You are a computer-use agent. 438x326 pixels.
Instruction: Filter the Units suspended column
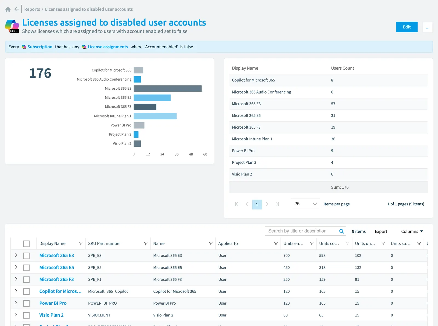[419, 243]
